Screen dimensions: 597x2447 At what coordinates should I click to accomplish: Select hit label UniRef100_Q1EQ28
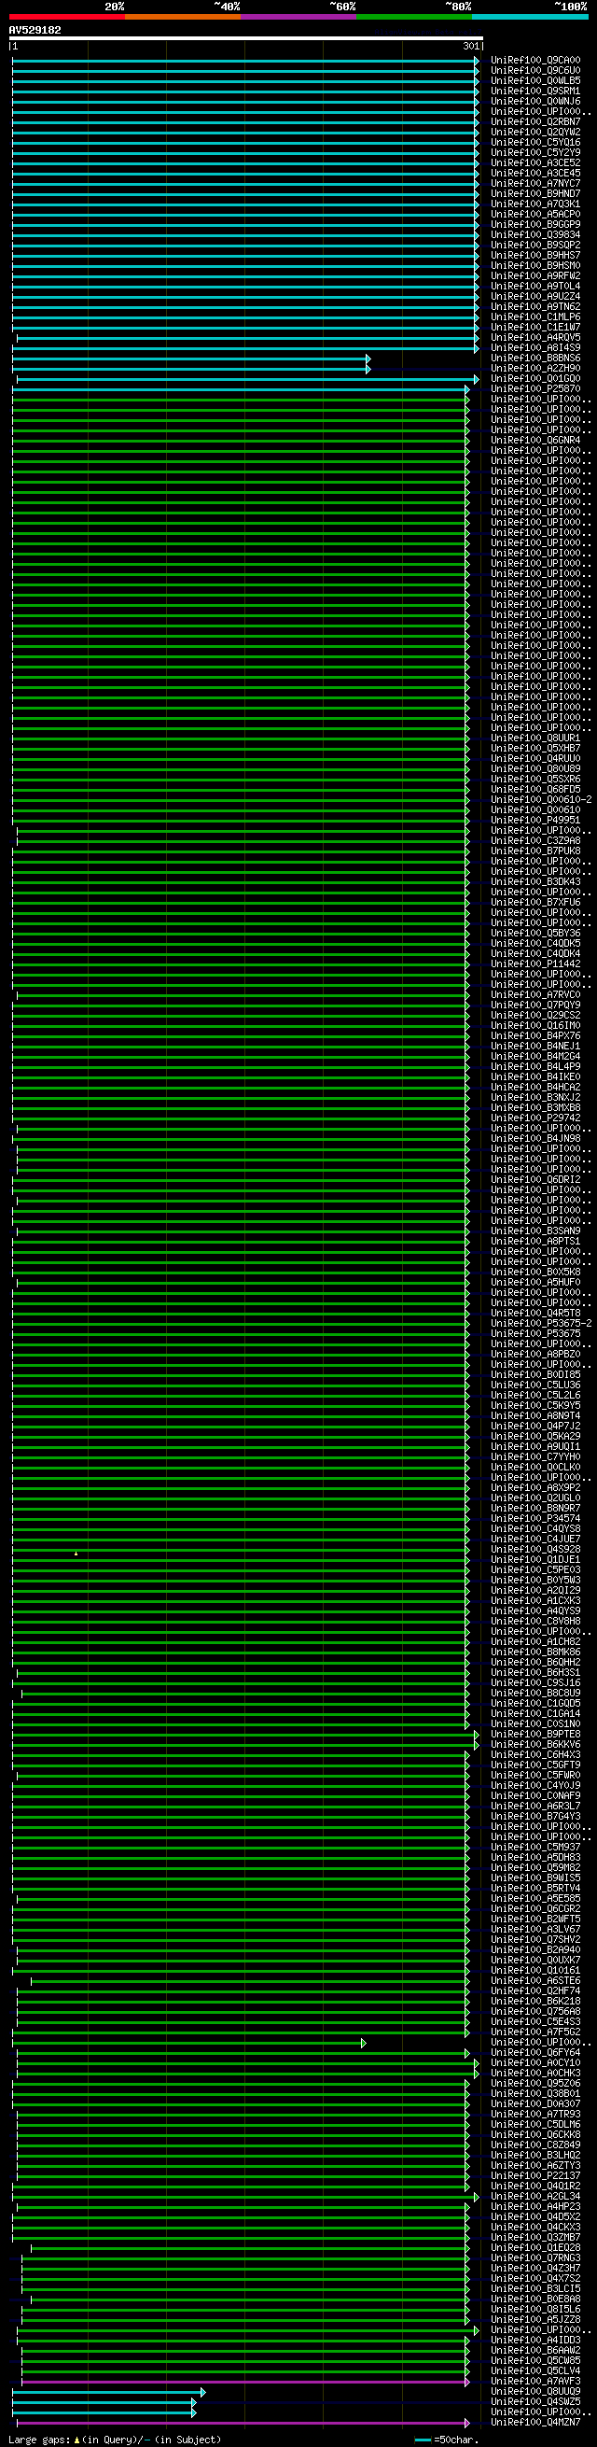535,2247
